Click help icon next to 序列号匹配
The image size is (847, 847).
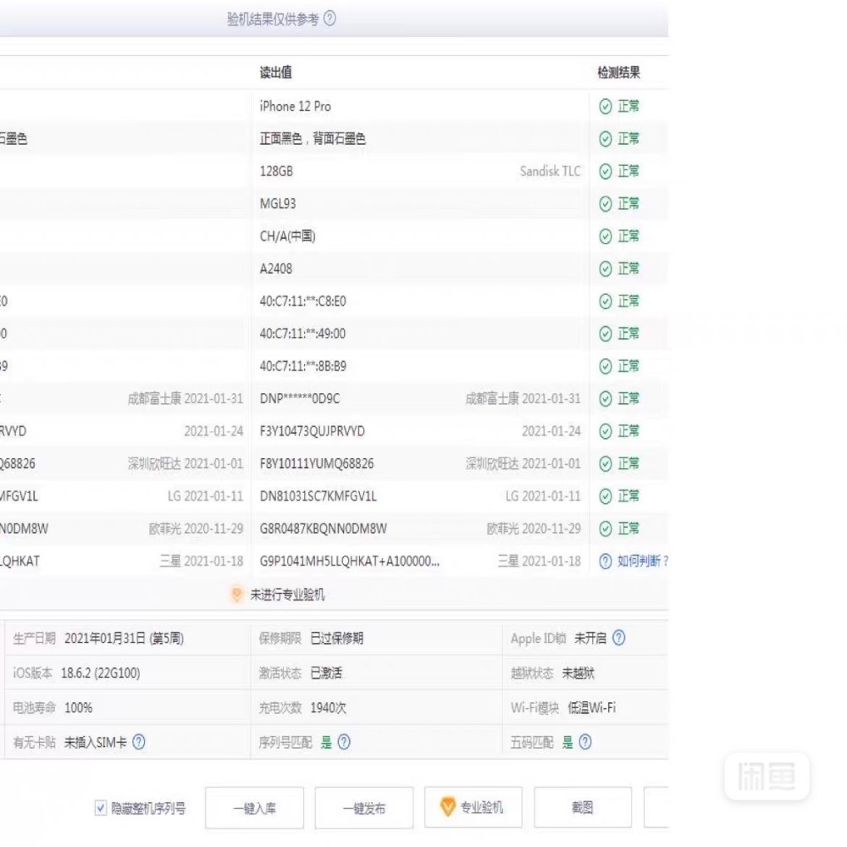click(x=344, y=742)
